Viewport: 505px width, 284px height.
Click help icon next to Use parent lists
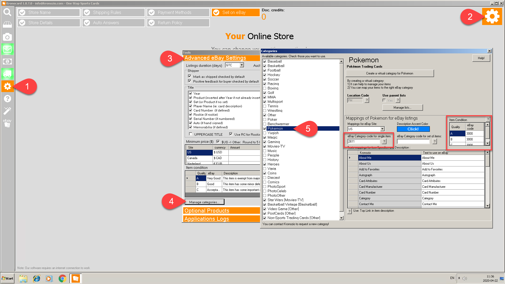(x=398, y=100)
